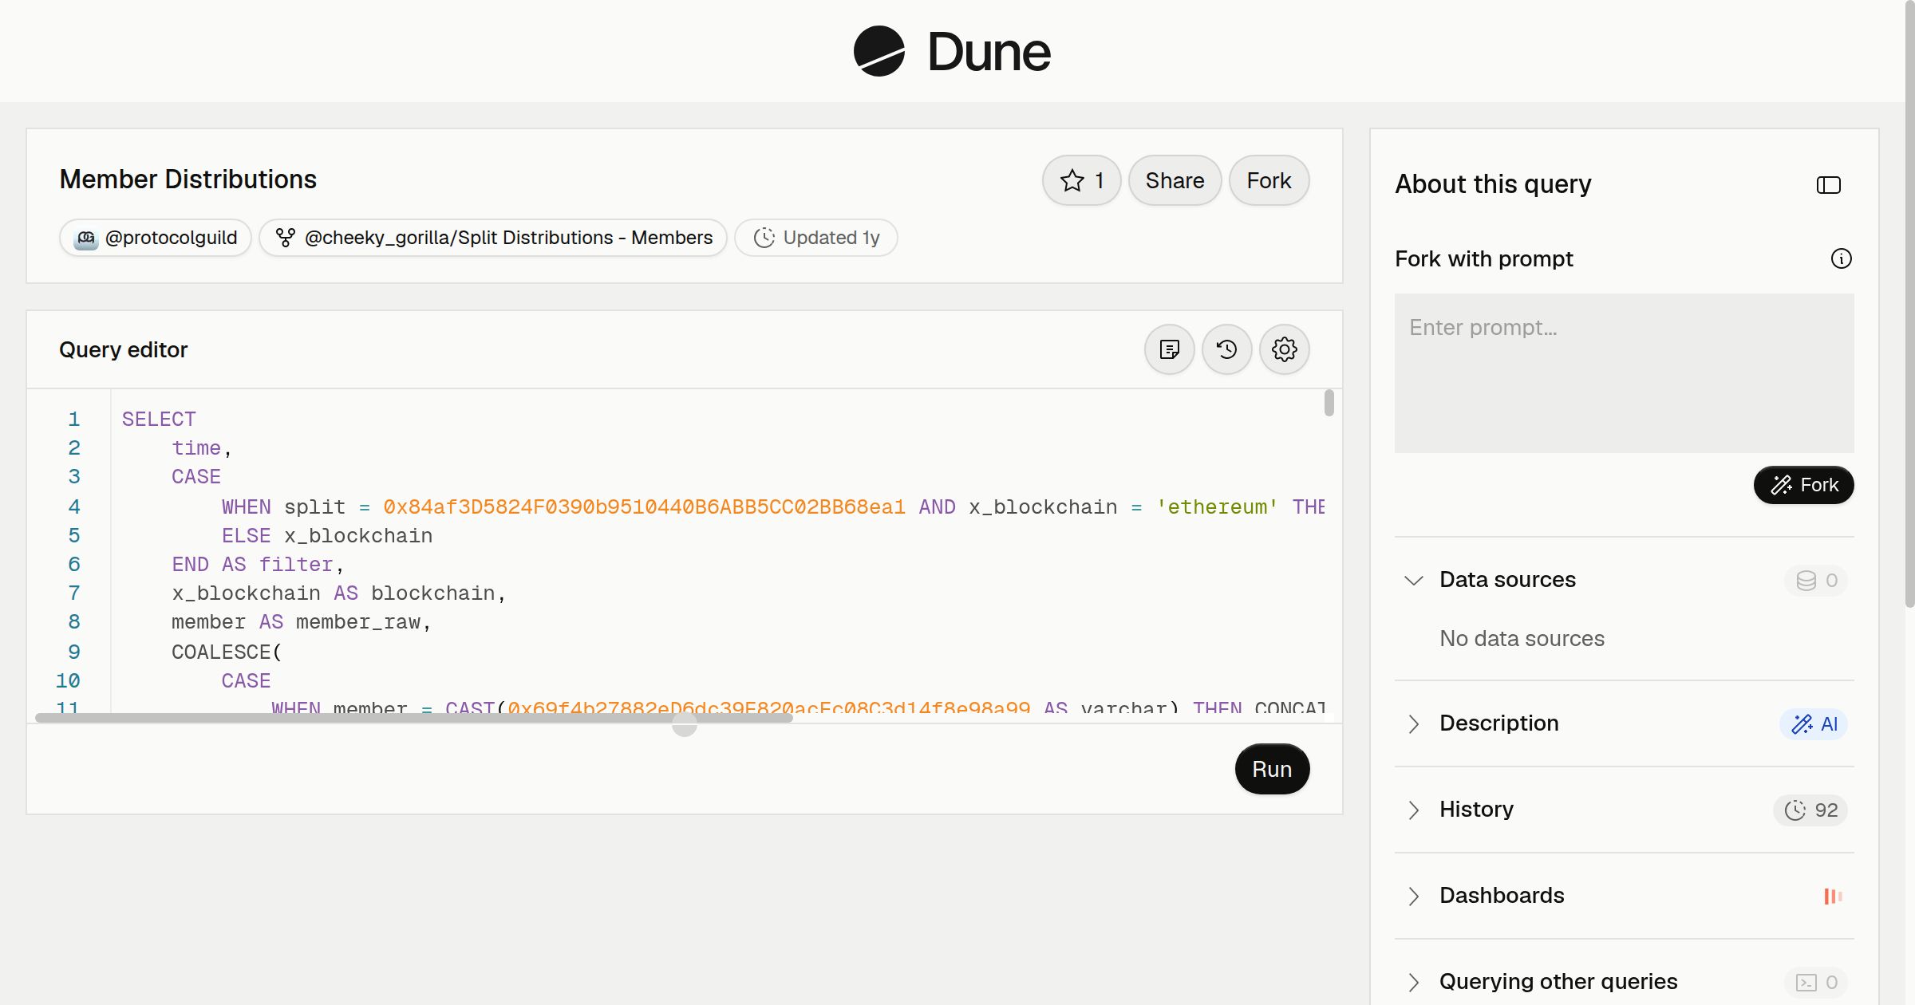Viewport: 1915px width, 1005px height.
Task: Open the Dune logo home link
Action: [x=952, y=51]
